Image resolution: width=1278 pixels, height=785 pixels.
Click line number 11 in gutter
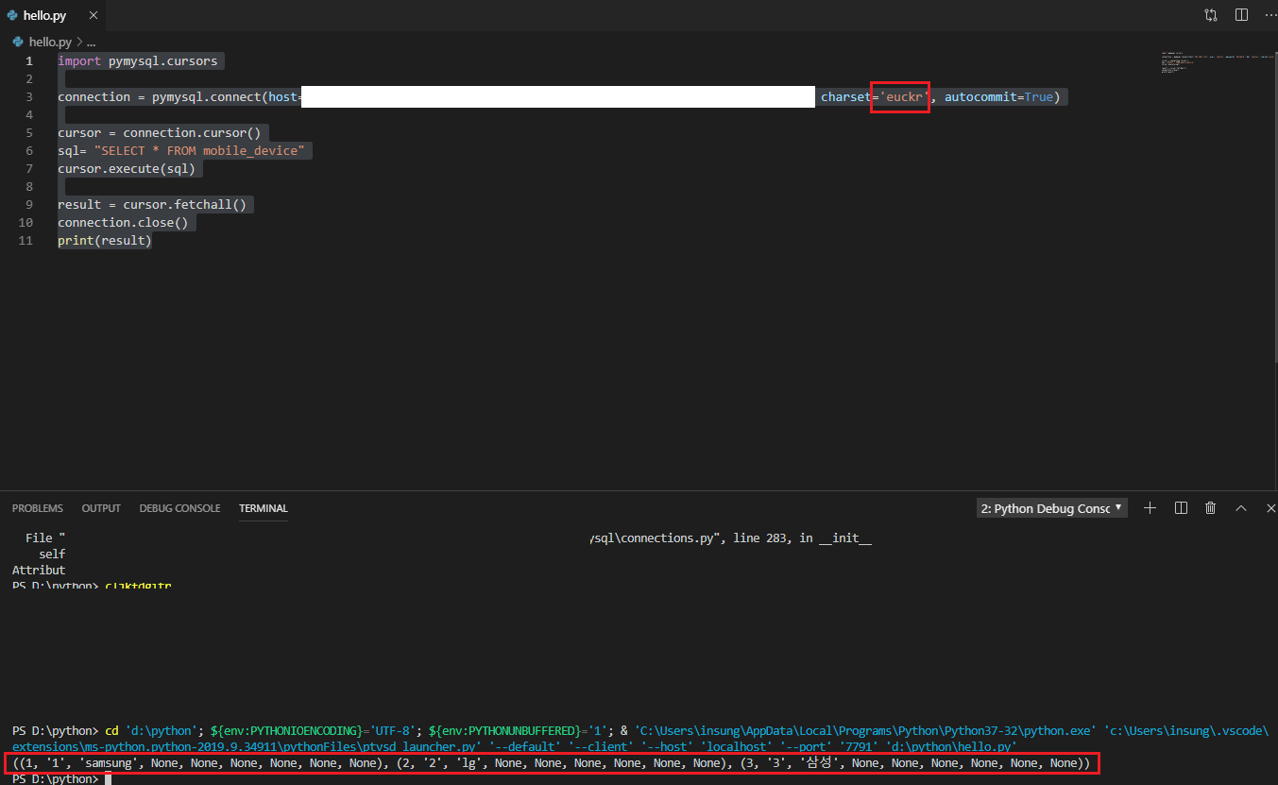[x=26, y=241]
